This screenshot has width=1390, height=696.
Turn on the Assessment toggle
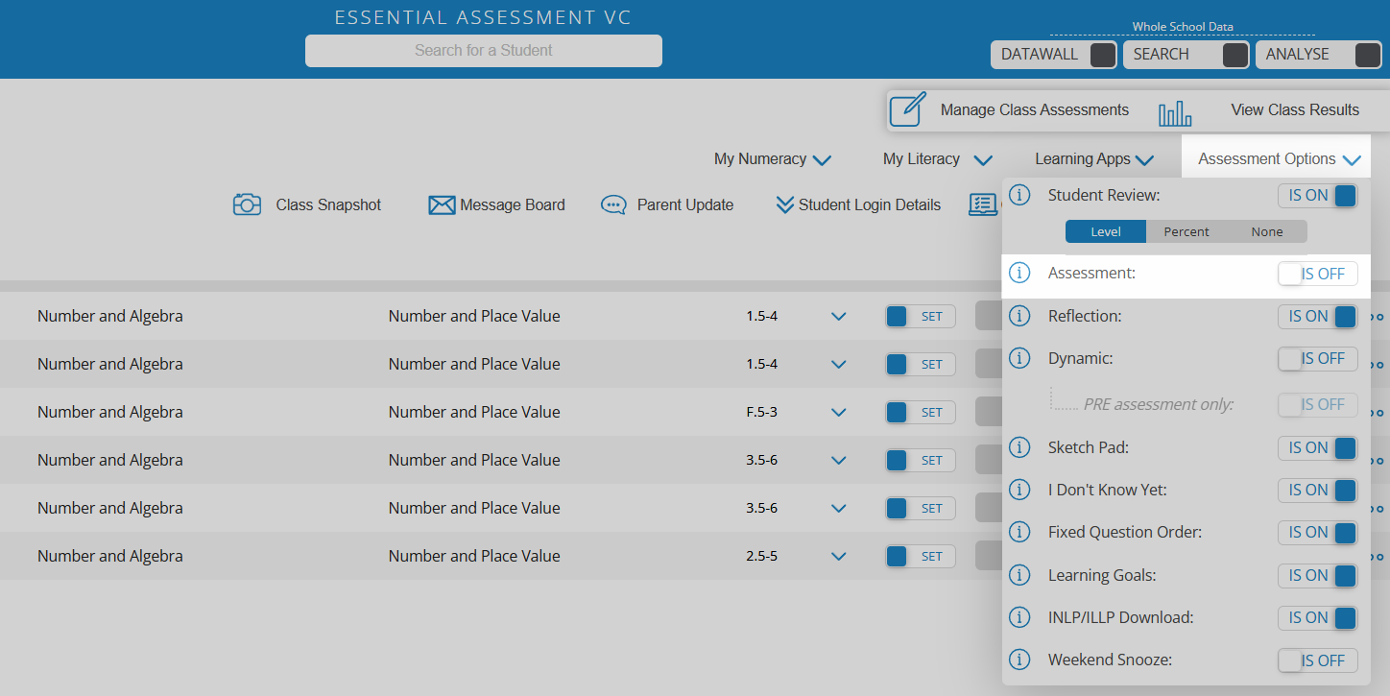tap(1318, 274)
